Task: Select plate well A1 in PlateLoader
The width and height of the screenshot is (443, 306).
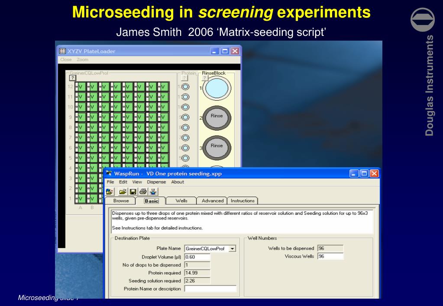Action: tap(81, 198)
